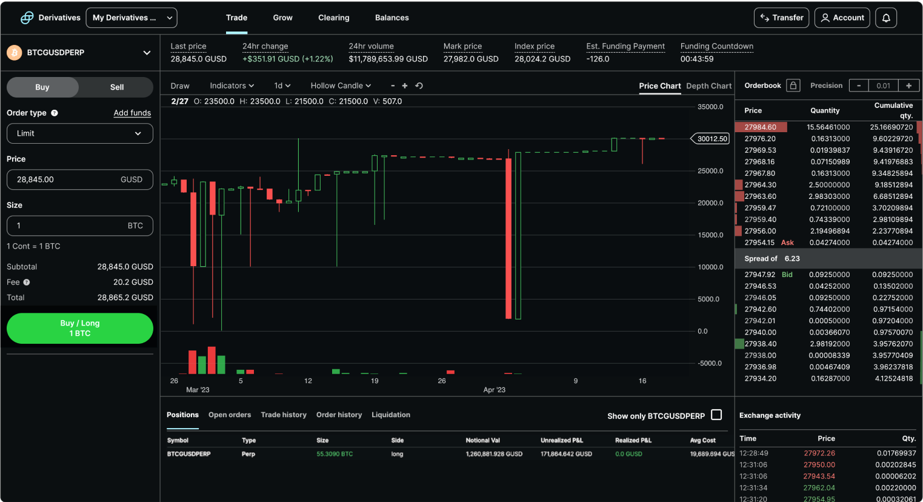Click the Buy / Long 1 BTC button
The image size is (923, 502).
pyautogui.click(x=80, y=328)
